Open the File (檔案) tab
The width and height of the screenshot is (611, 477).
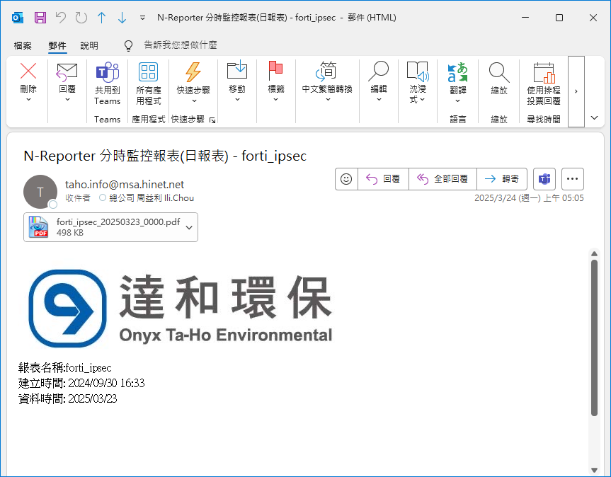point(23,45)
